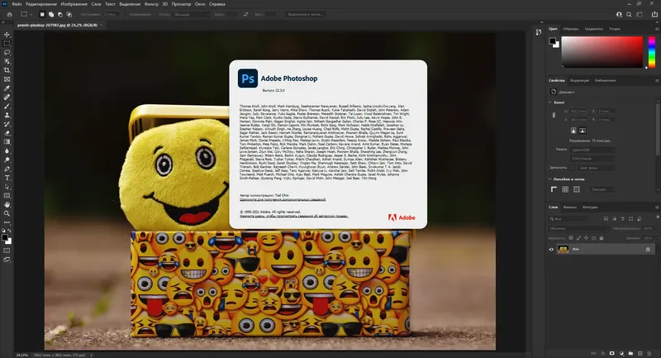Open the Режим color mode dropdown
This screenshot has height=358, width=661.
point(592,150)
